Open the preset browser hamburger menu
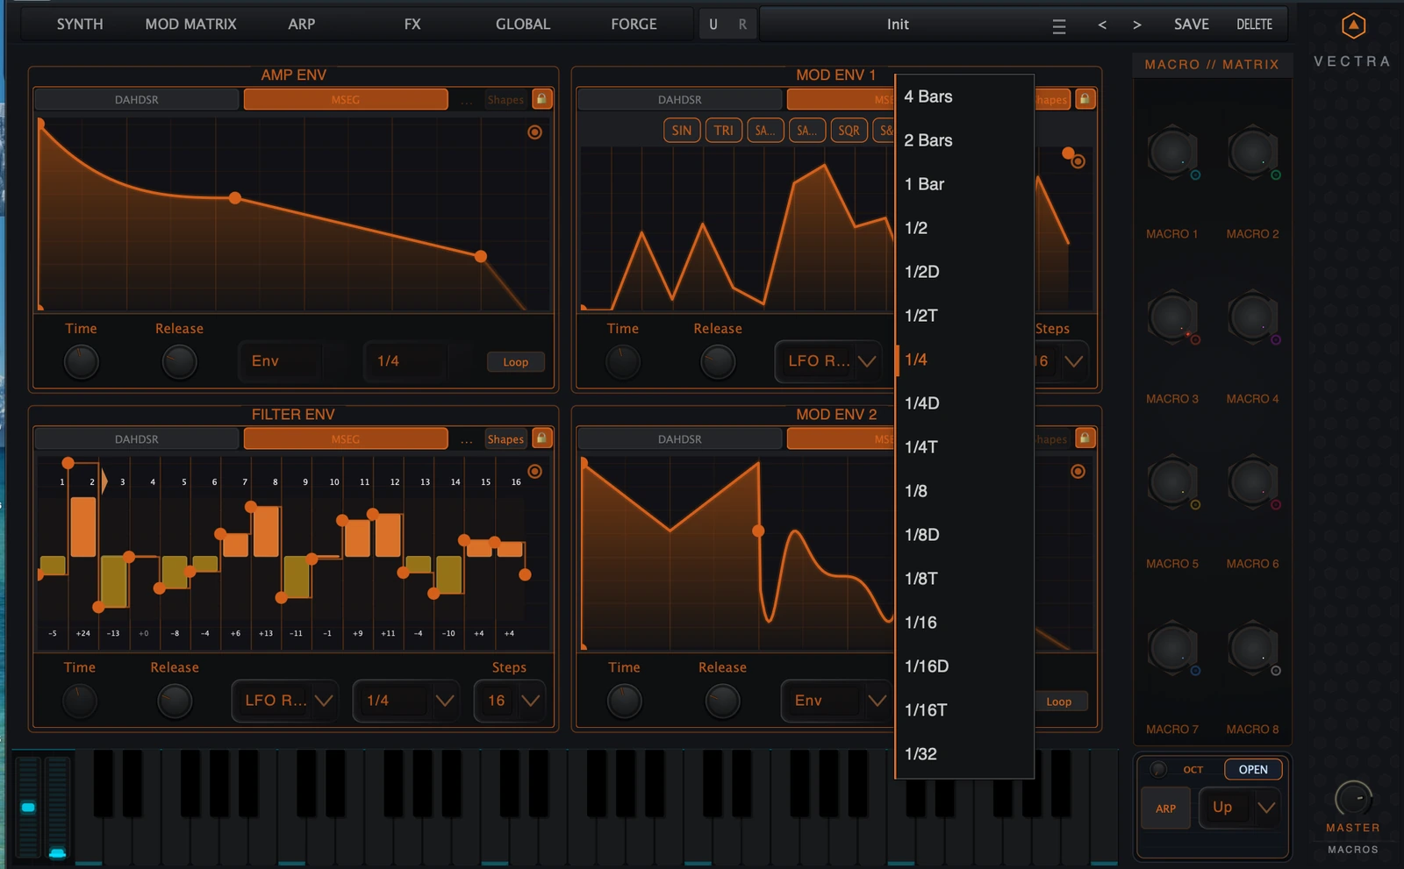Screen dimensions: 1404x869 point(1059,27)
